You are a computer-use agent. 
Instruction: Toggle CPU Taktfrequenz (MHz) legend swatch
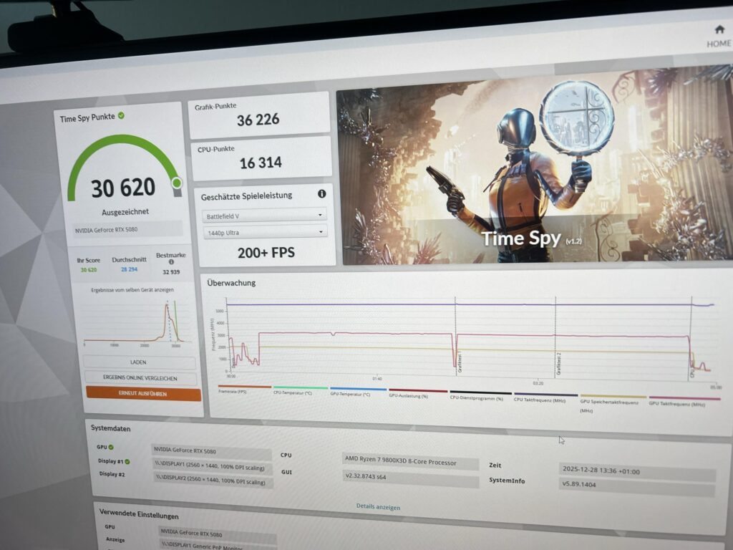(x=545, y=395)
